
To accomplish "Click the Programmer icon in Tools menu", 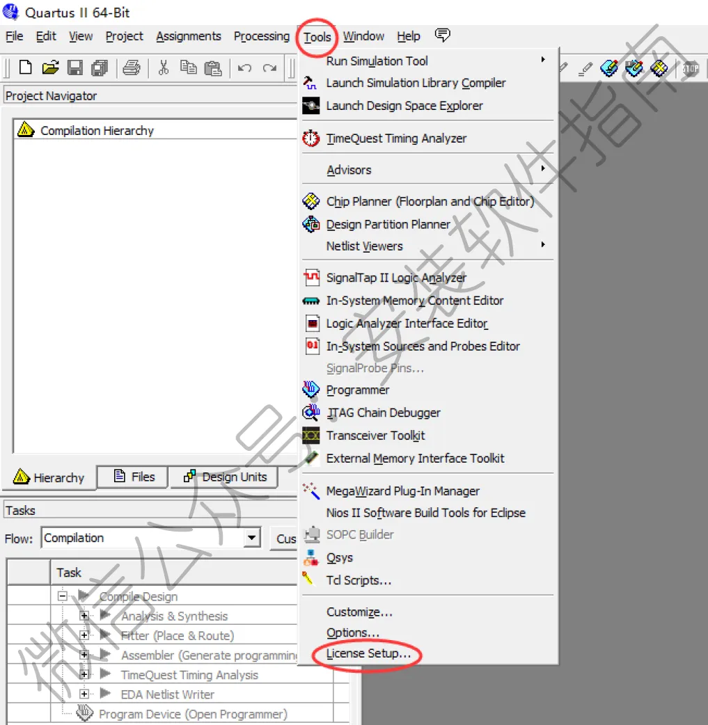I will (311, 390).
